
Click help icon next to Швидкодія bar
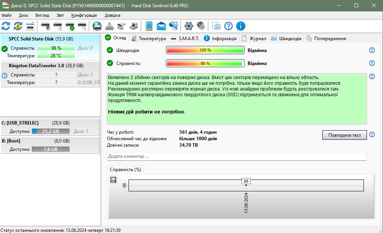point(372,50)
